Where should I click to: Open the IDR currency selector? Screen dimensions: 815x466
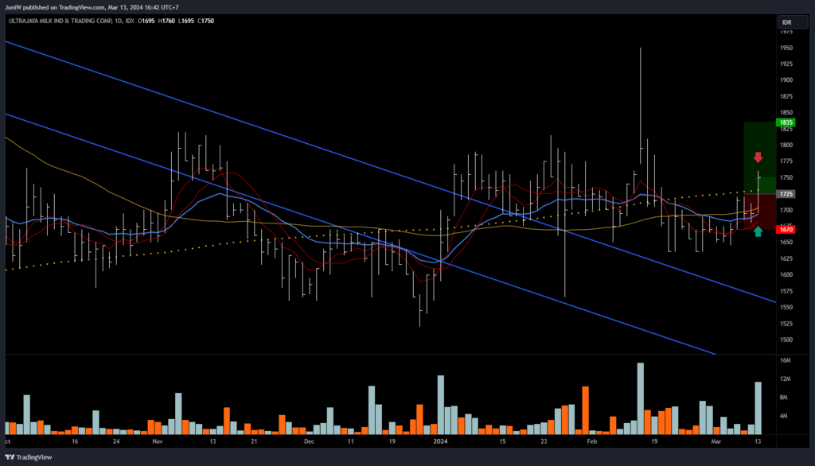(x=786, y=21)
